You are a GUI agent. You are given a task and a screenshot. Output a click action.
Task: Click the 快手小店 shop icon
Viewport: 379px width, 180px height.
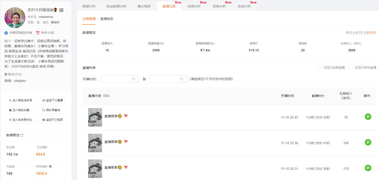click(38, 33)
